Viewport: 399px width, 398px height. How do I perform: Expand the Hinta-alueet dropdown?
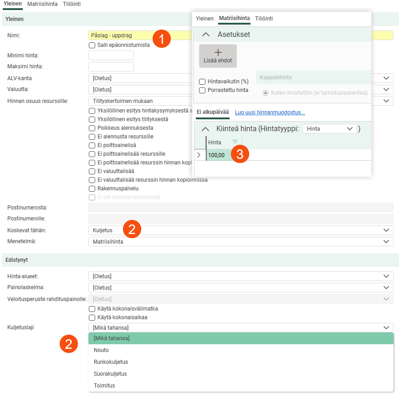coord(240,276)
